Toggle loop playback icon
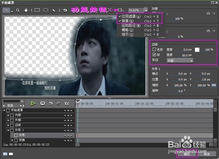The height and width of the screenshot is (159, 219). point(42,103)
